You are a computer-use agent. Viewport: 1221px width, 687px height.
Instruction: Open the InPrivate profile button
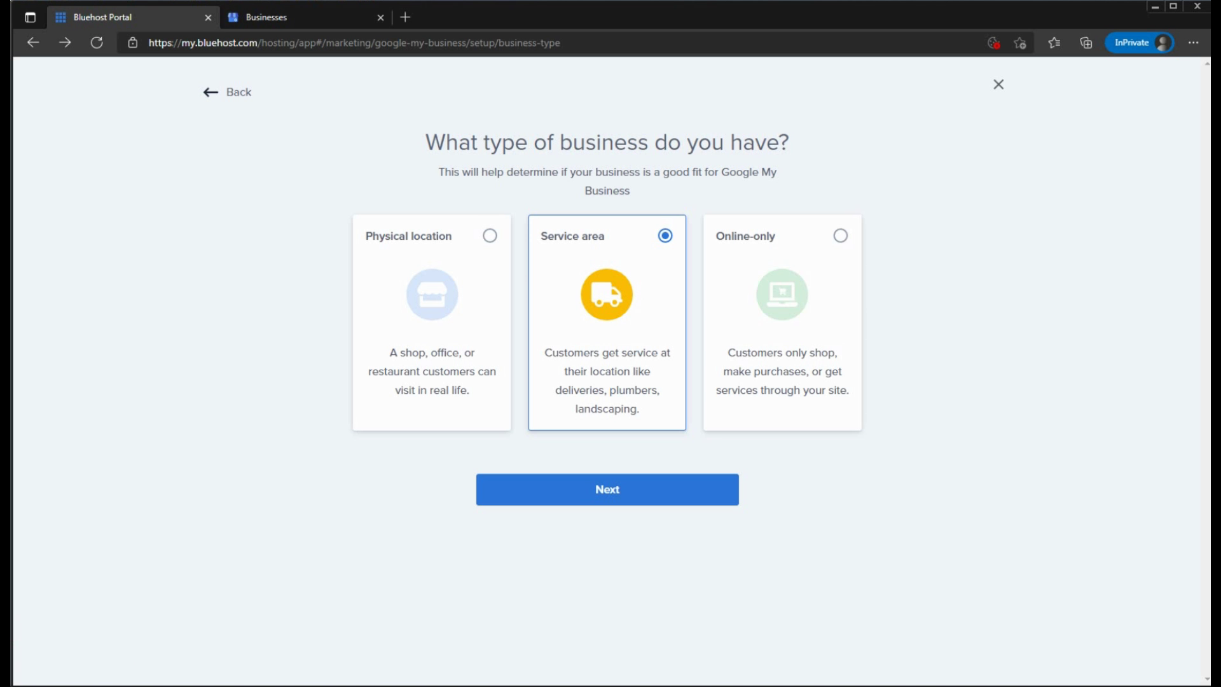1140,43
